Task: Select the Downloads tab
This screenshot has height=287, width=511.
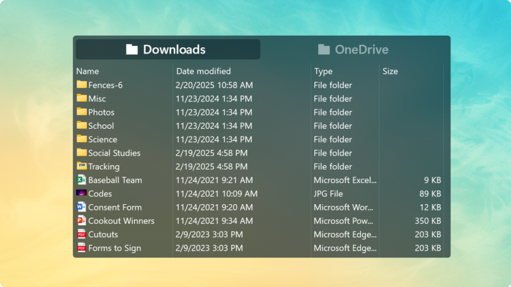Action: point(167,50)
